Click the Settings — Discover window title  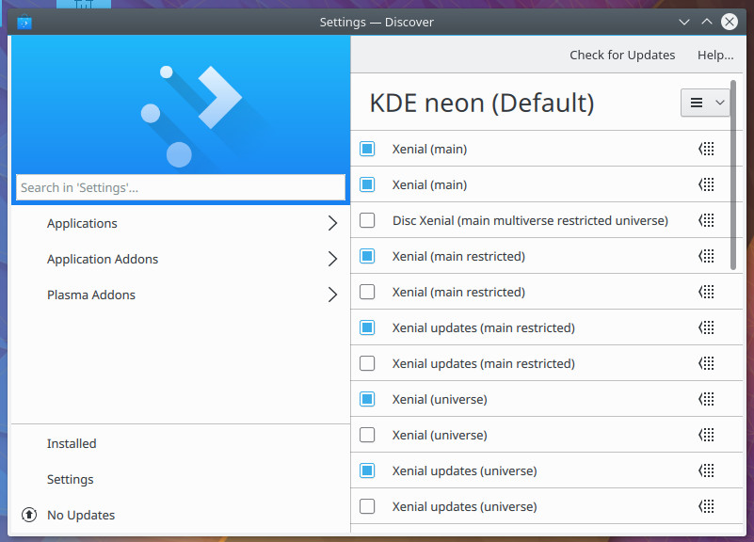(x=377, y=22)
